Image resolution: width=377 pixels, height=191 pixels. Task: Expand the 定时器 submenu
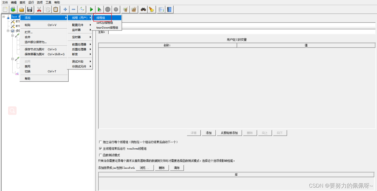80,37
